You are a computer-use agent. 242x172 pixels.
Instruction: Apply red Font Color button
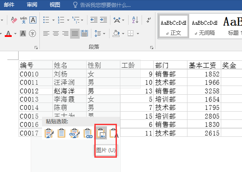(x=8, y=33)
